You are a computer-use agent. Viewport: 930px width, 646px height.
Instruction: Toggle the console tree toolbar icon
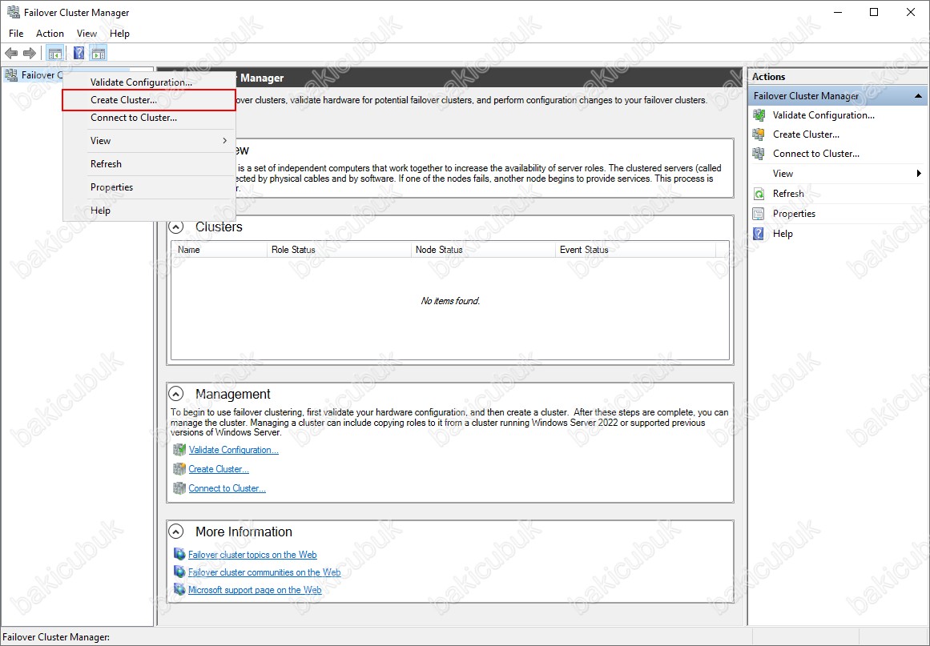click(55, 54)
